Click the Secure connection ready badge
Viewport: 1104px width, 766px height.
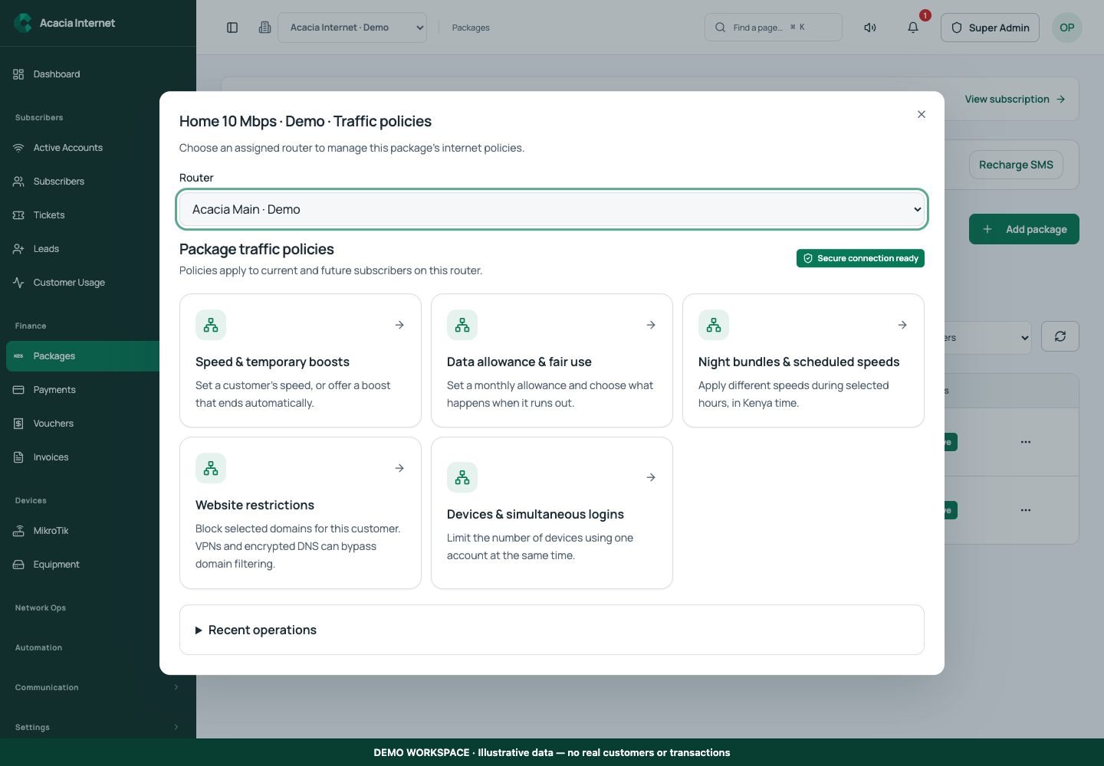pos(860,258)
